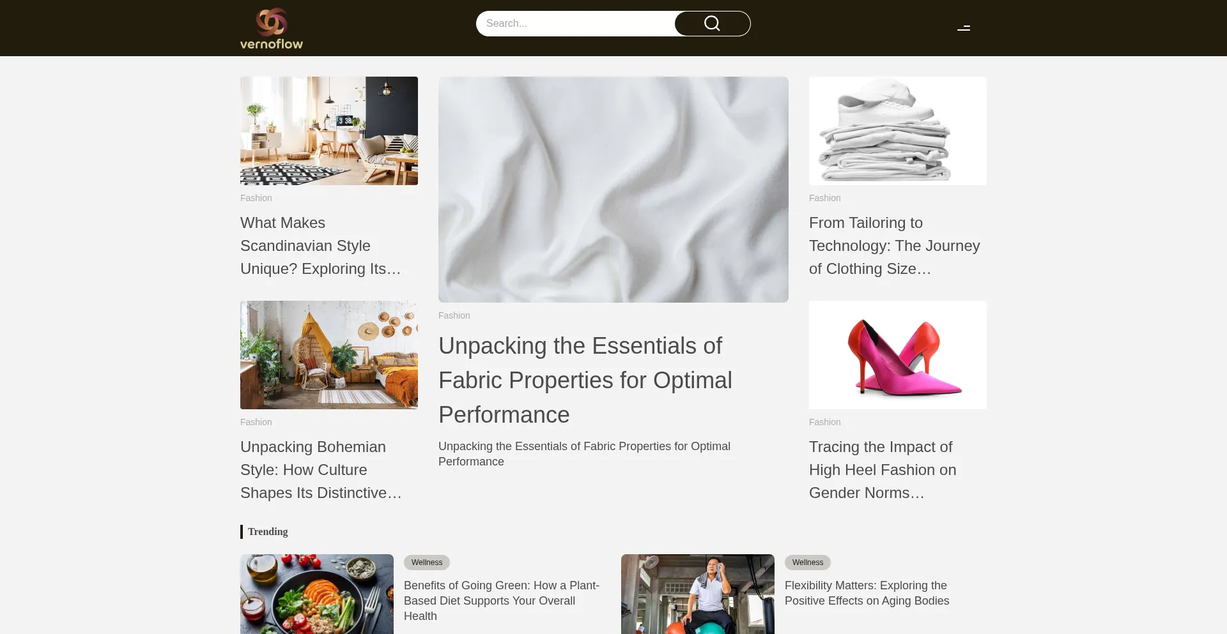Click the pink high heels image
Screen dimensions: 1227x634
898,355
